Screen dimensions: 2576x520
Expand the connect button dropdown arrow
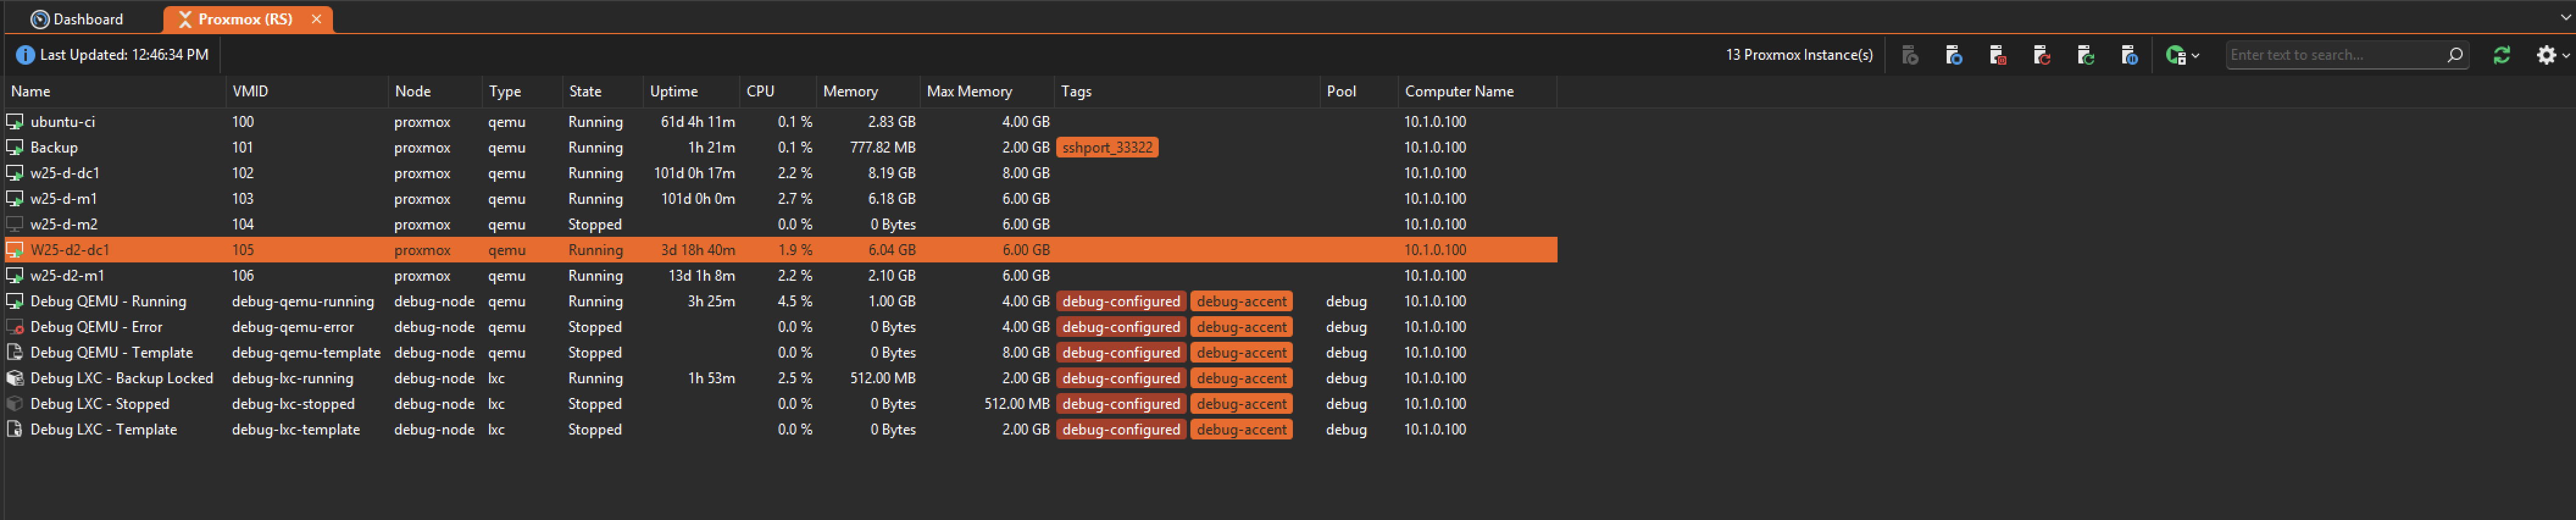point(2195,56)
